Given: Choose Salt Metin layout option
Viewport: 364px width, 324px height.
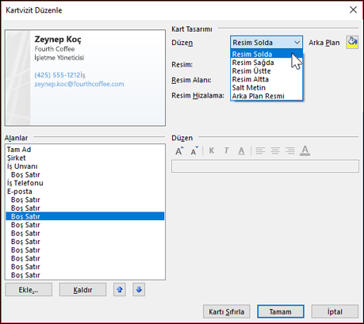Looking at the screenshot, I should pyautogui.click(x=266, y=88).
